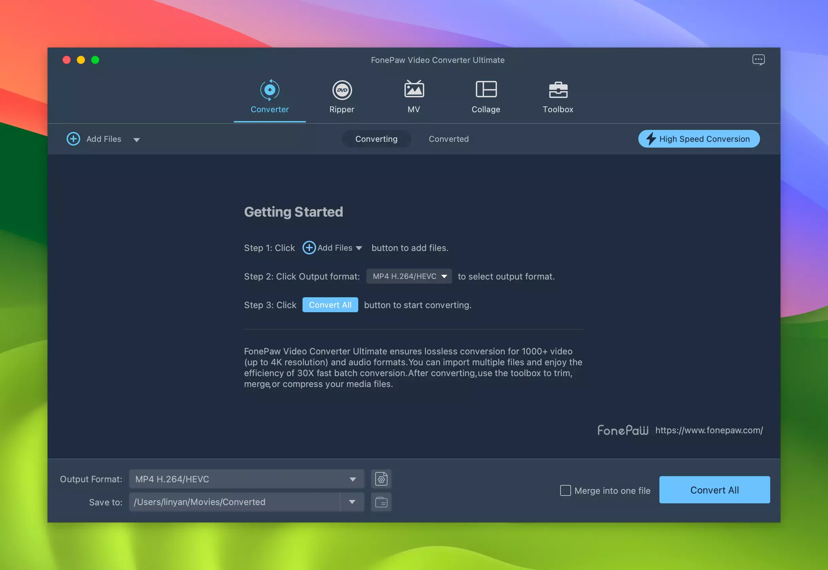Open the Collage layout icon
The height and width of the screenshot is (570, 828).
coord(486,89)
